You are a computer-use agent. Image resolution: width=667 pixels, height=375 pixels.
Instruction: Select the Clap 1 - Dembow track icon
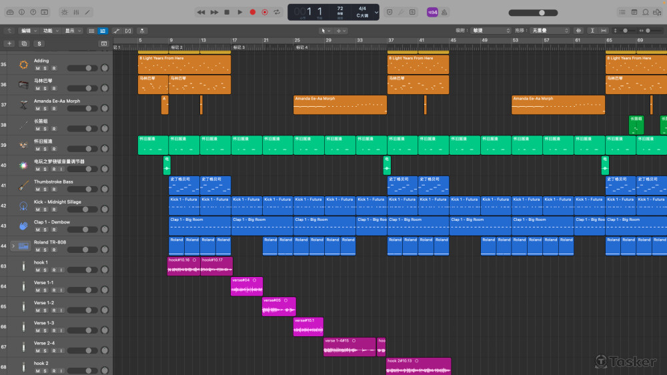coord(23,226)
